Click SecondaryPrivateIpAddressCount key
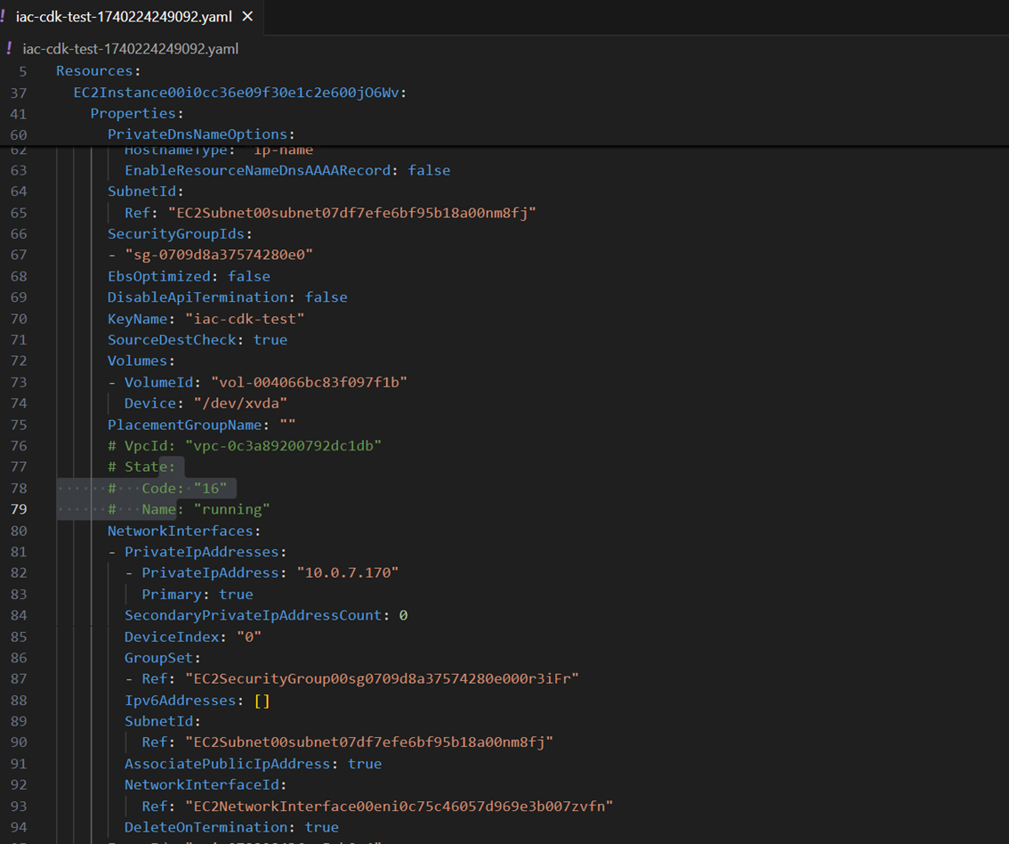 click(x=253, y=615)
